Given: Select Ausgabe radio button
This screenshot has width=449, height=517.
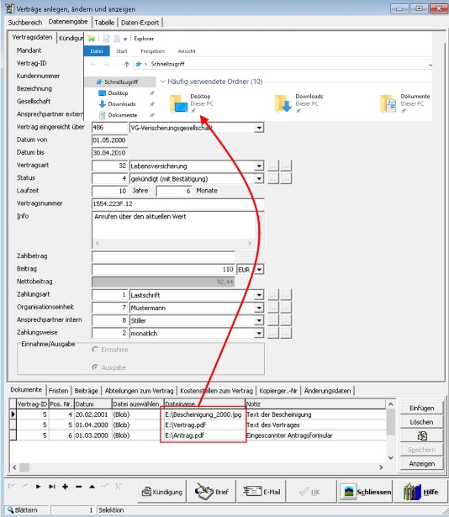Looking at the screenshot, I should point(95,367).
